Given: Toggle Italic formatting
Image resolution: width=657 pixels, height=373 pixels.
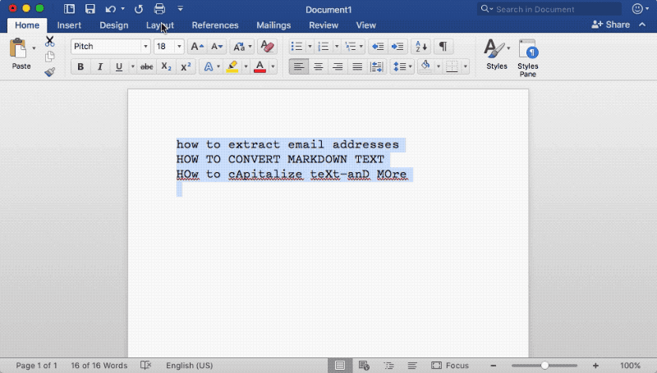Looking at the screenshot, I should pyautogui.click(x=99, y=66).
